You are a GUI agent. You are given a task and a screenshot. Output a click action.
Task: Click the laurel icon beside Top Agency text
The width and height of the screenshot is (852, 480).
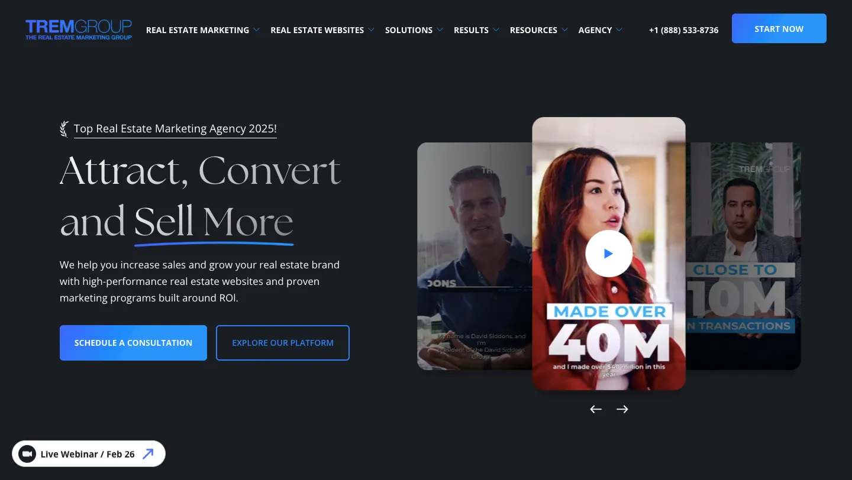click(64, 129)
